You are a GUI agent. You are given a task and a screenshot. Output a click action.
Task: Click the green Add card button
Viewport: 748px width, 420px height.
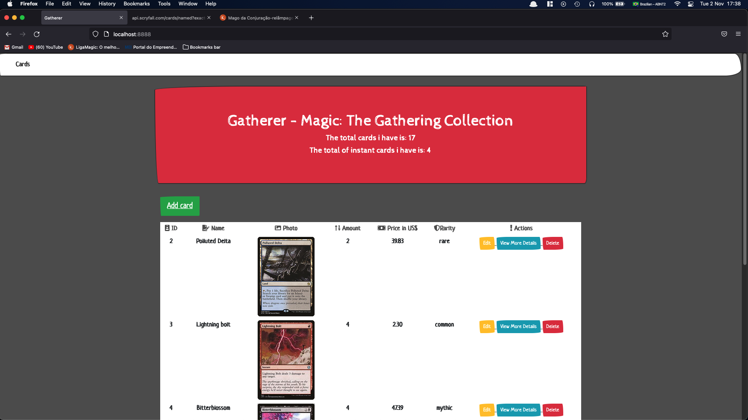click(x=180, y=206)
